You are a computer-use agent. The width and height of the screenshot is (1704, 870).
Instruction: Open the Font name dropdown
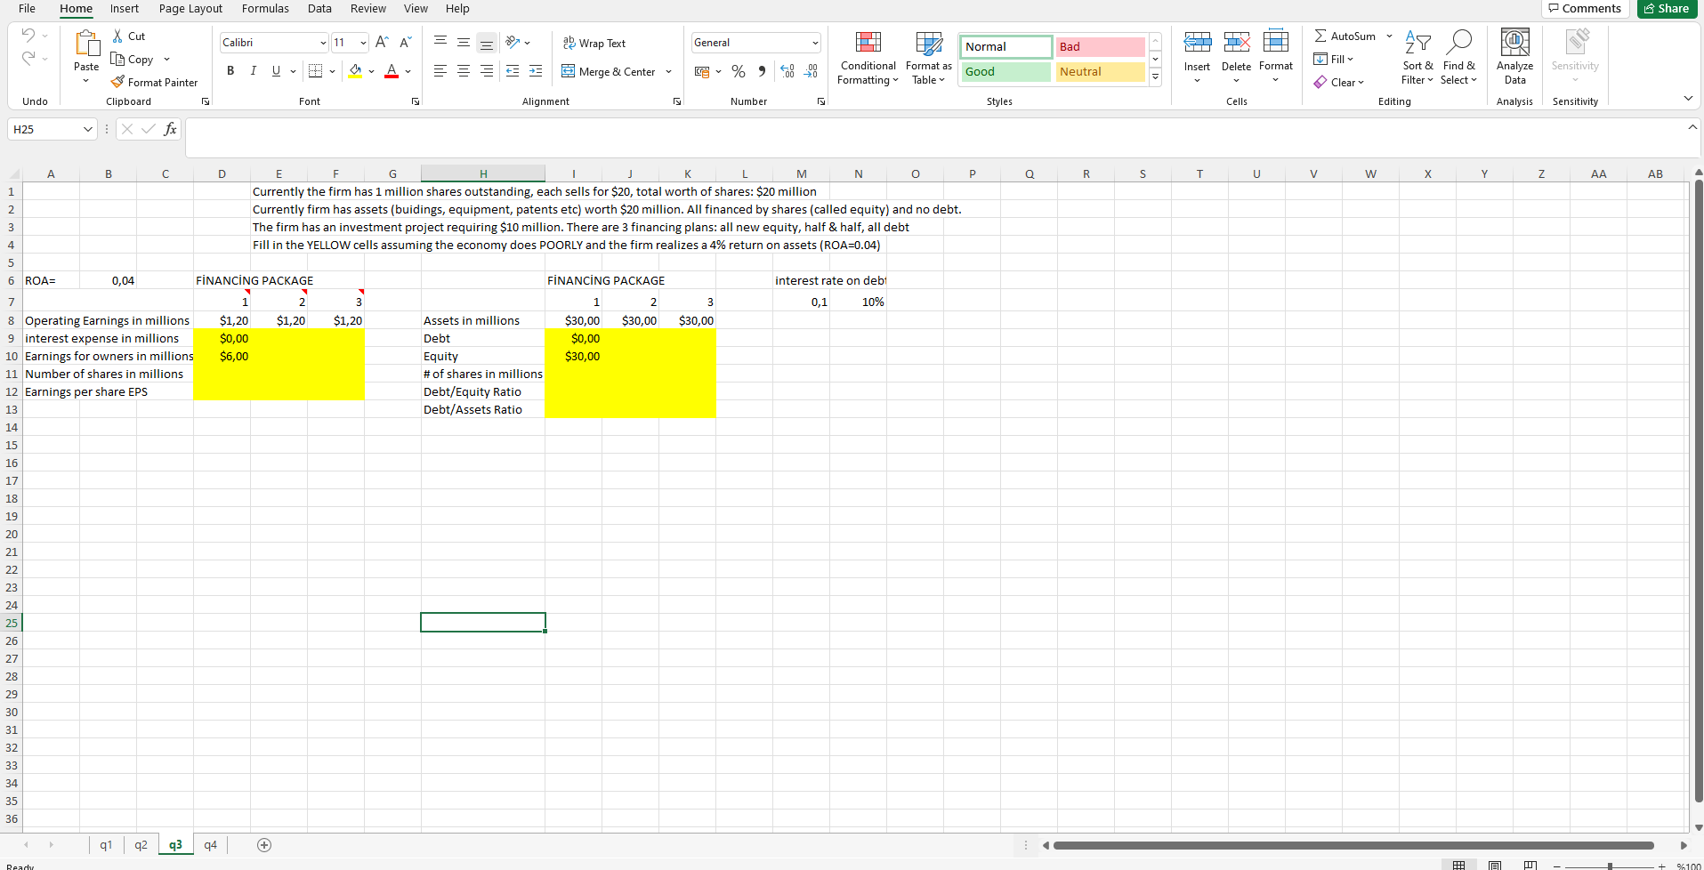coord(323,42)
